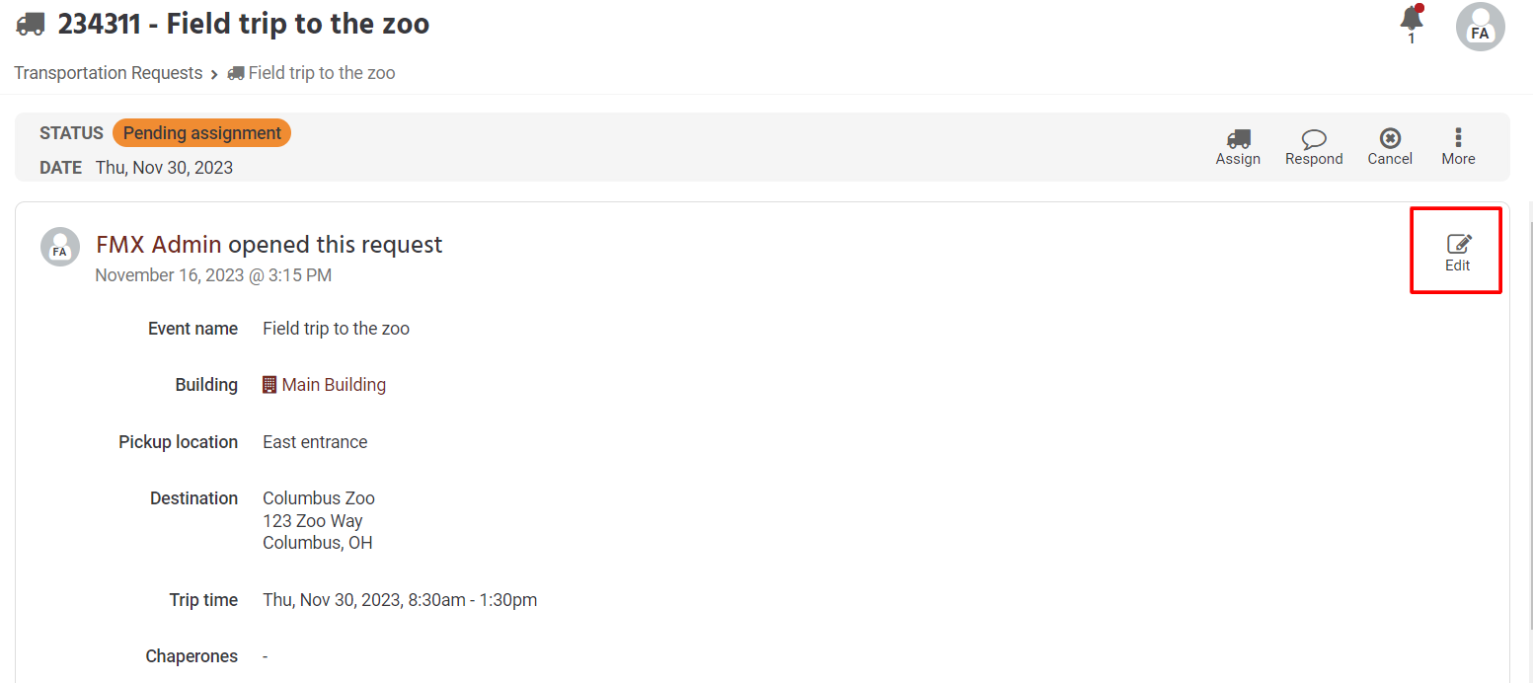Go to Transportation Requests breadcrumb
Screen dimensions: 1533x683
coord(108,73)
